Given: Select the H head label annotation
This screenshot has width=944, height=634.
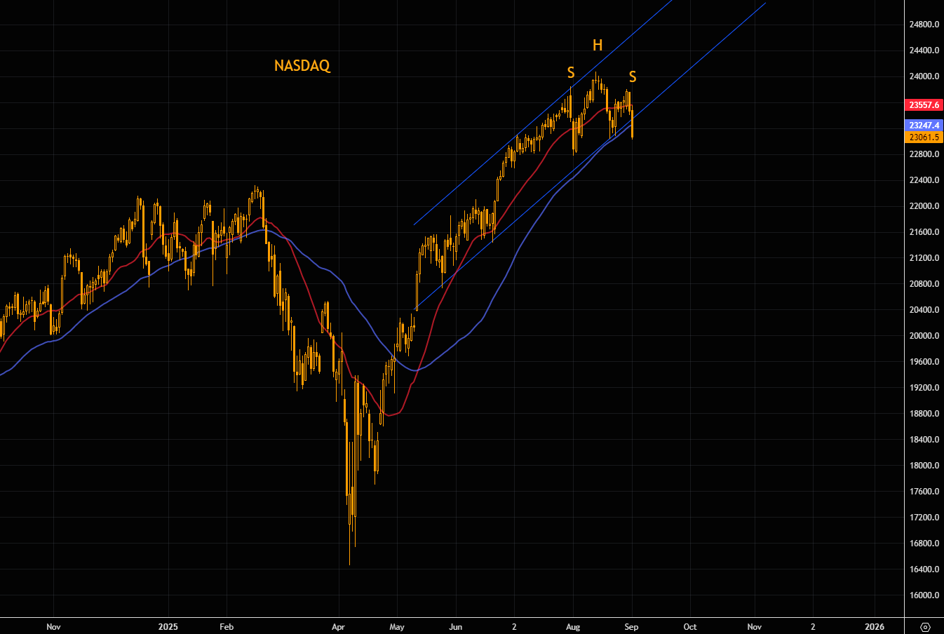Looking at the screenshot, I should pos(598,46).
